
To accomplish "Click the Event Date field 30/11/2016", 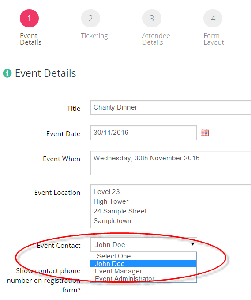I will tap(143, 133).
